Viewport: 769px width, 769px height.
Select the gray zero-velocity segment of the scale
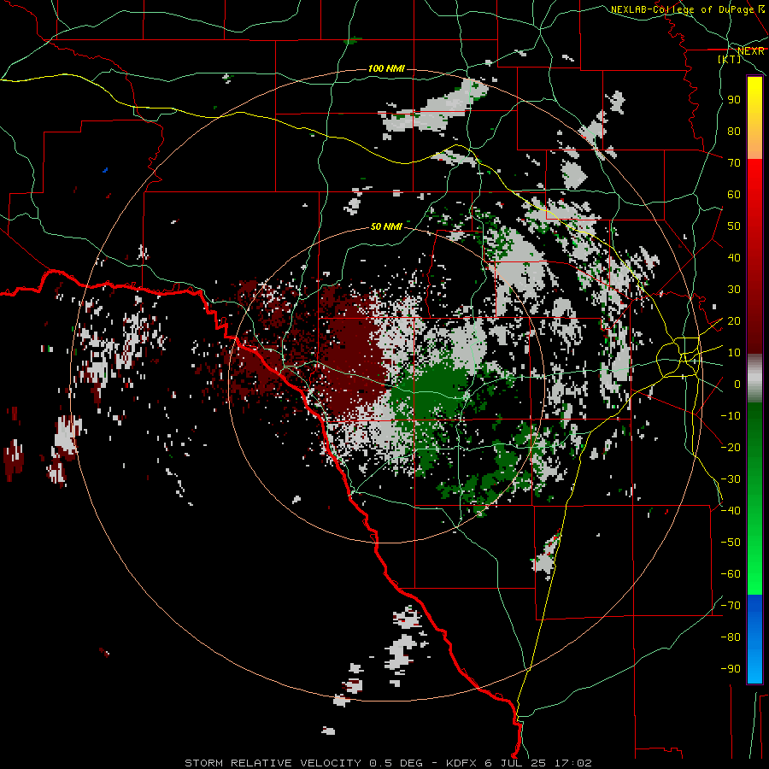coord(754,378)
